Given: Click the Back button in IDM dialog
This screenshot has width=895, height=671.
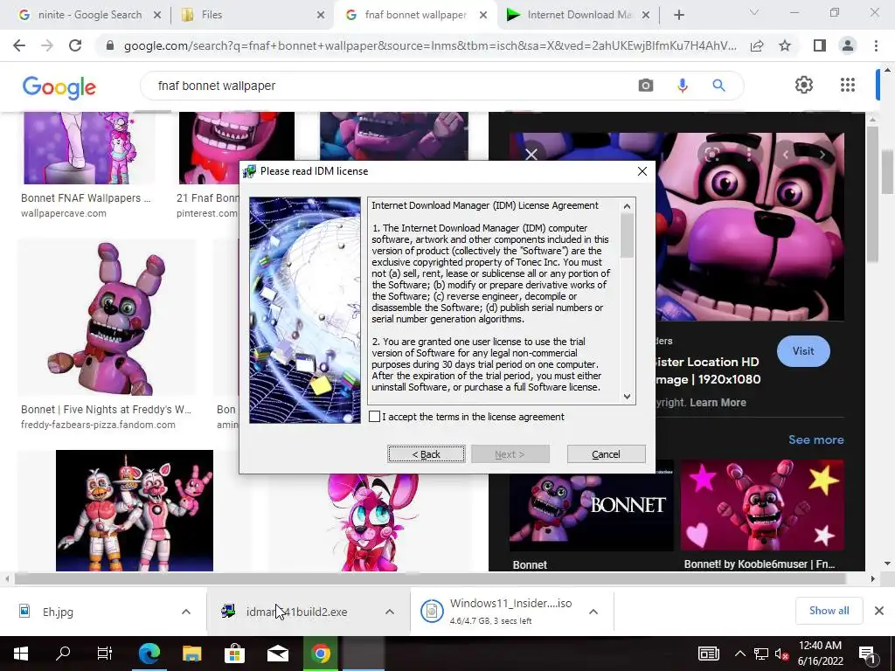Looking at the screenshot, I should tap(426, 454).
